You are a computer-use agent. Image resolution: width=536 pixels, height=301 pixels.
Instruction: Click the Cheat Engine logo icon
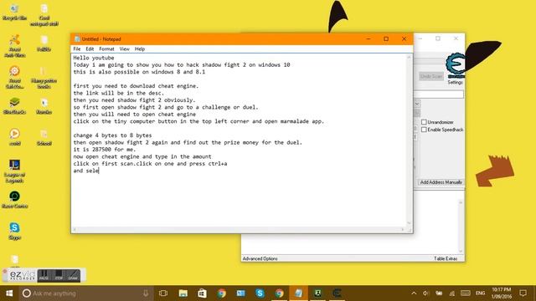pos(456,65)
